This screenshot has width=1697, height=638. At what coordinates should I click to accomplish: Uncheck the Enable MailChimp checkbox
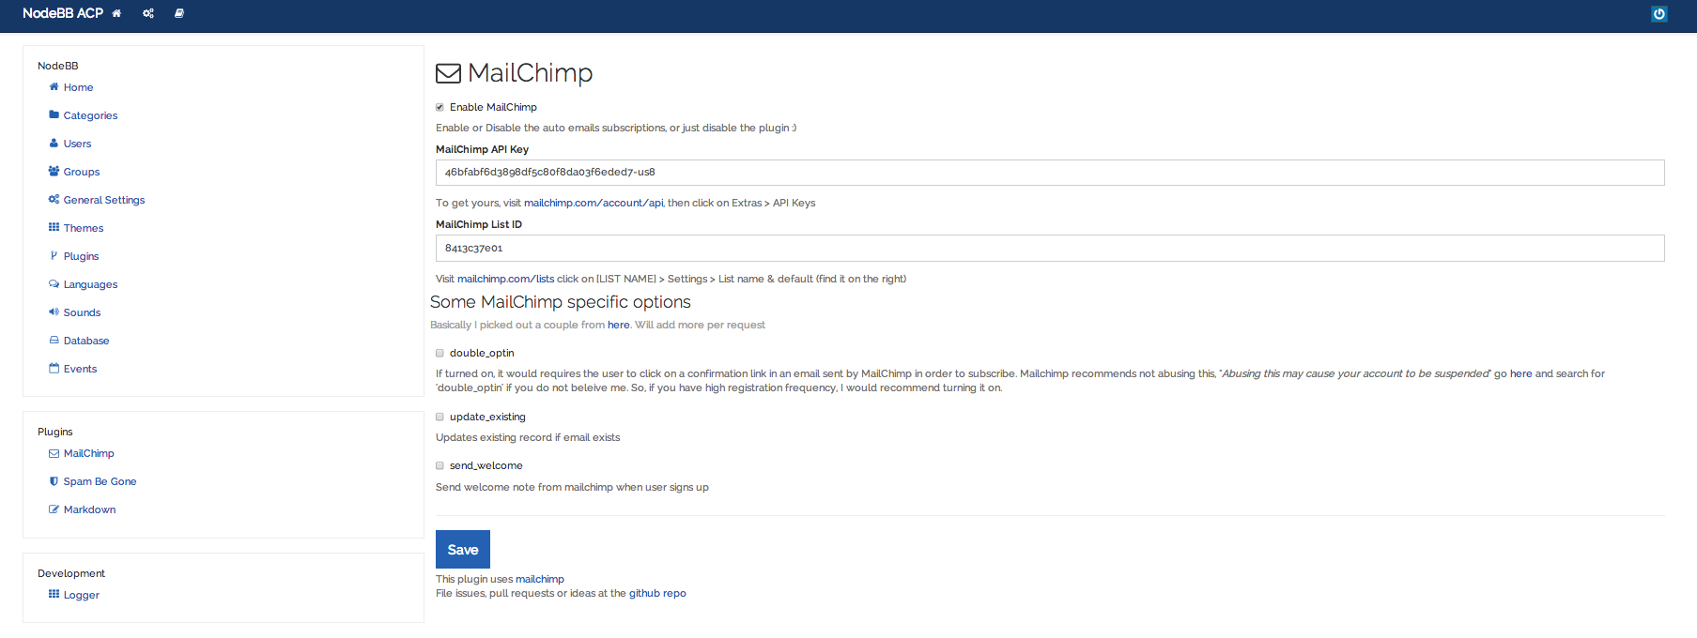pyautogui.click(x=440, y=107)
